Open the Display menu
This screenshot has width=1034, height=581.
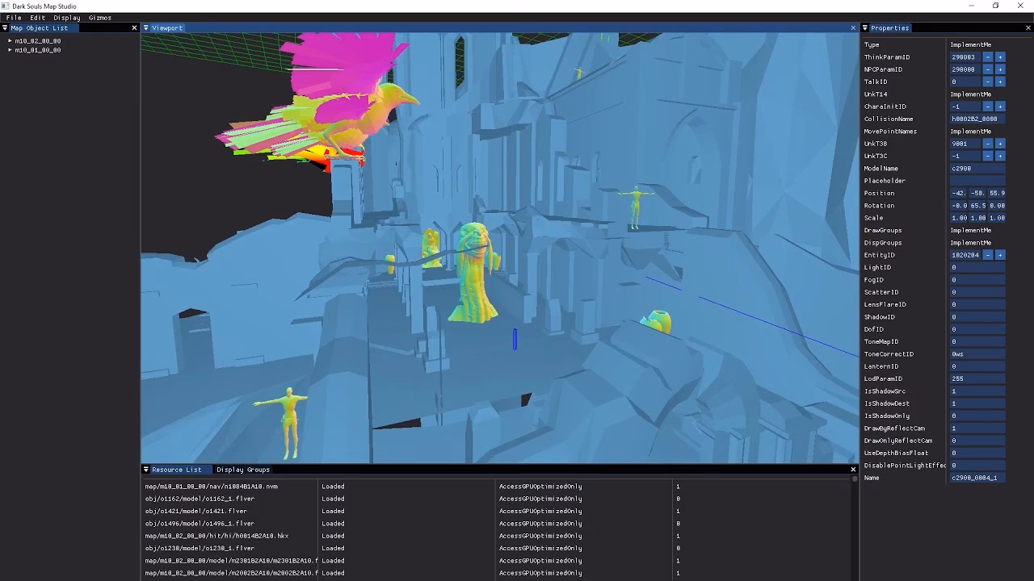click(67, 18)
